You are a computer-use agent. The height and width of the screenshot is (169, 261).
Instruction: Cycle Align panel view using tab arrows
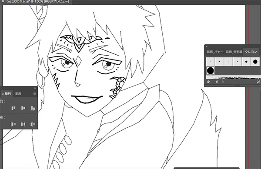pyautogui.click(x=3, y=94)
